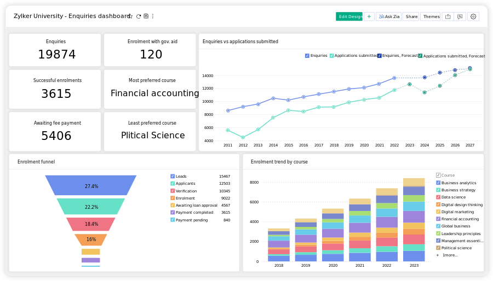Open the three-dot more options menu

153,16
